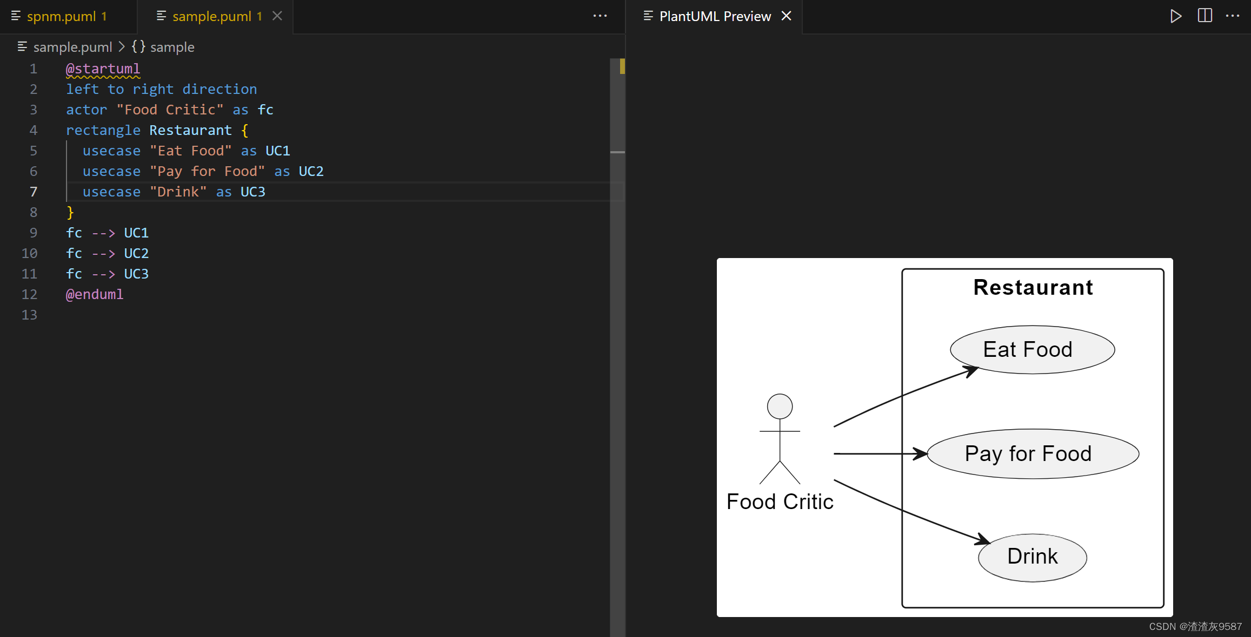Split the preview editor with the layout icon
This screenshot has width=1251, height=637.
[1205, 16]
